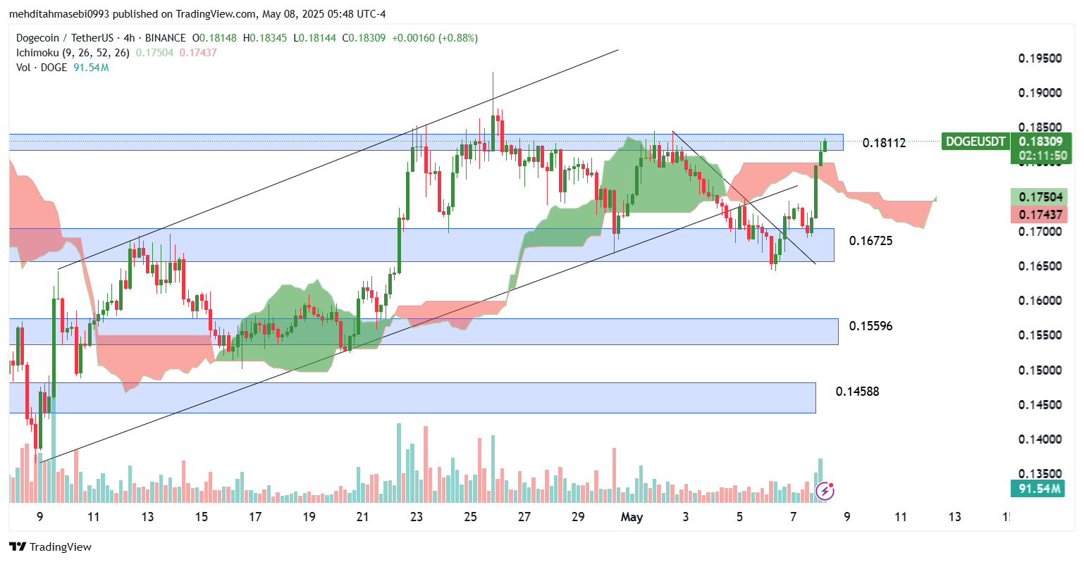The width and height of the screenshot is (1084, 562).
Task: Click the 0.19500 price axis tick
Action: coord(1040,58)
